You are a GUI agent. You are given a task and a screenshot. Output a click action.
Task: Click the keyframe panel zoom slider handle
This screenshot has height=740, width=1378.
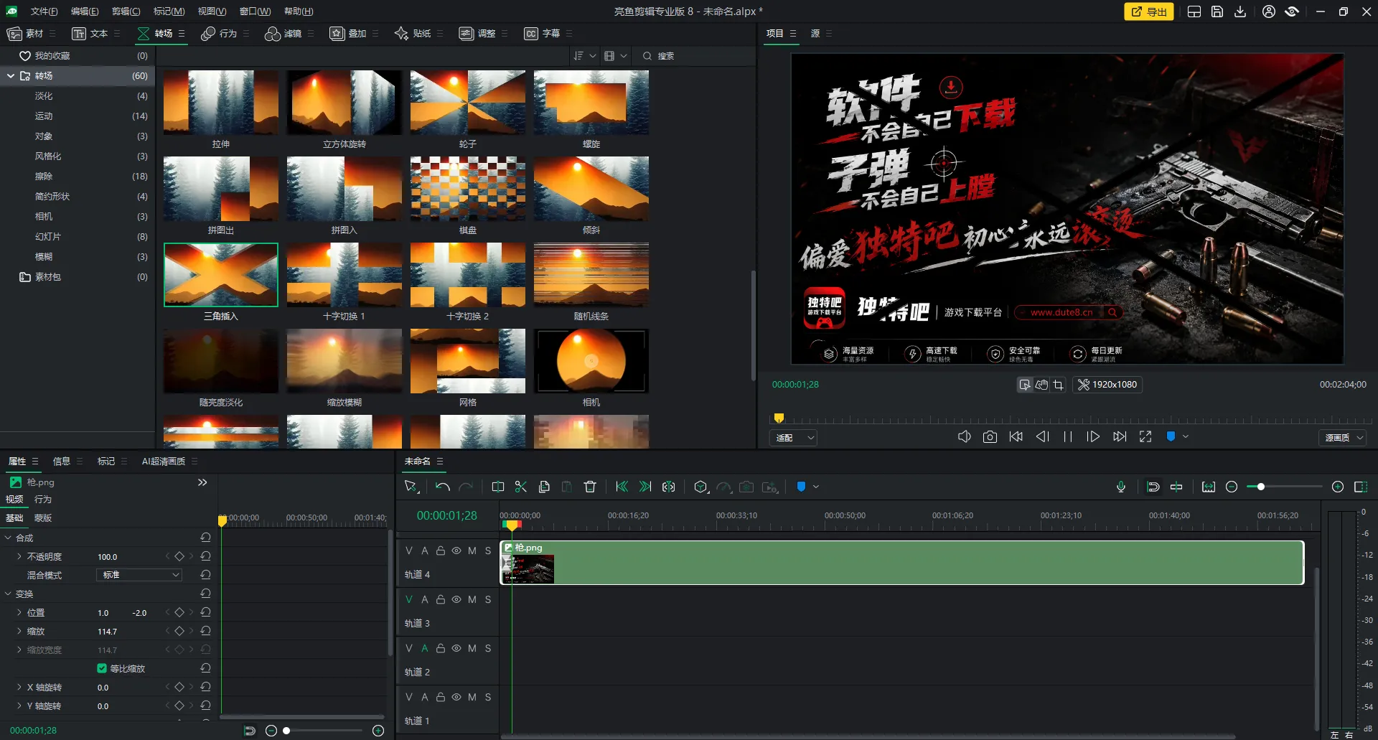pyautogui.click(x=286, y=731)
